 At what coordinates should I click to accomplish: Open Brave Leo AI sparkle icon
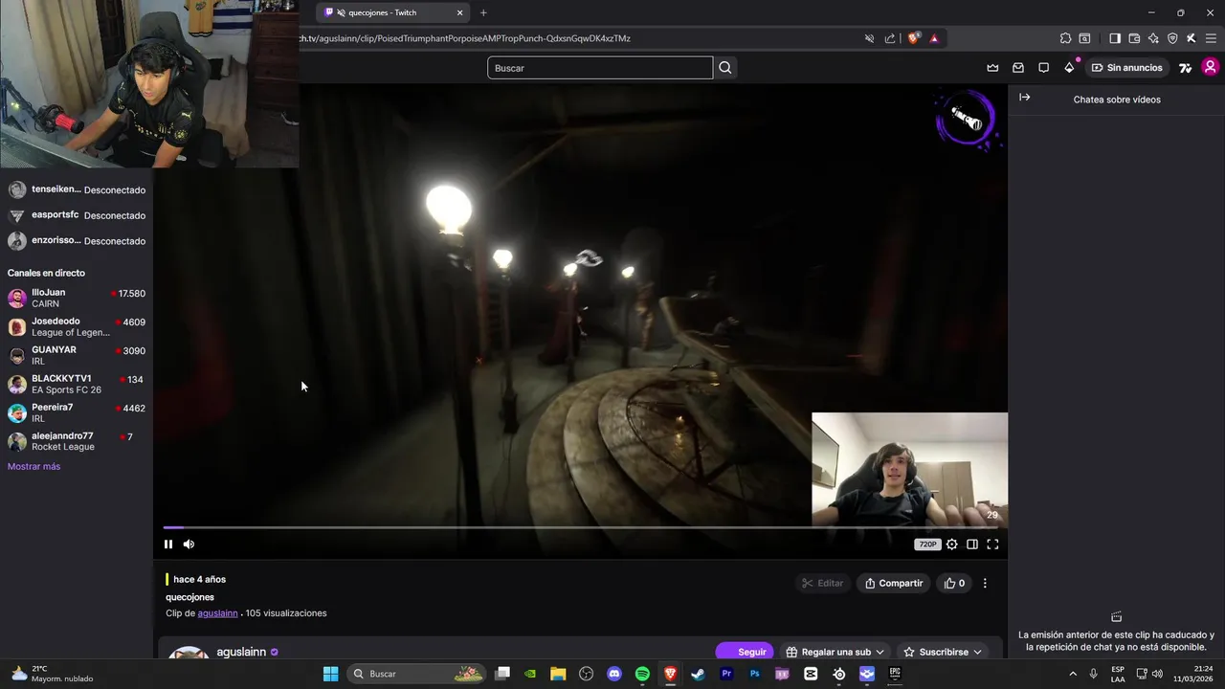(x=1153, y=38)
